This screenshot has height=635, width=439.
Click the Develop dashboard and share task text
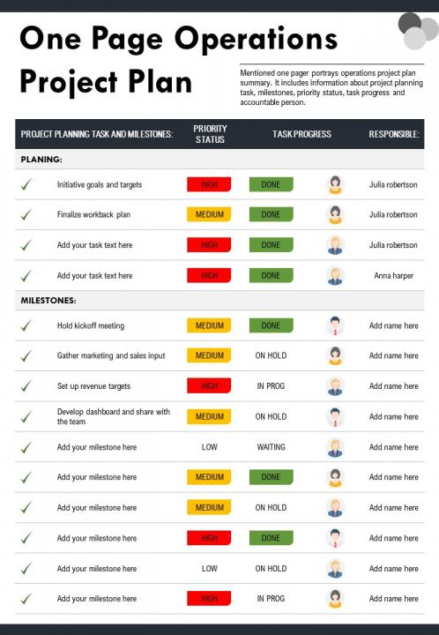(114, 416)
